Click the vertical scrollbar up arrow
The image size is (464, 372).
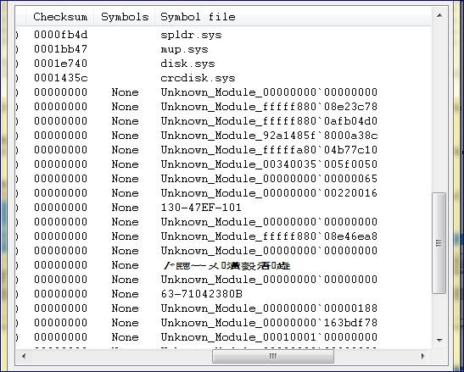coord(439,15)
